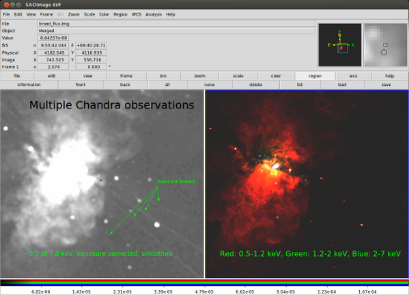Select the 'Red: 0.5-1.2 keV' label

tap(310, 254)
